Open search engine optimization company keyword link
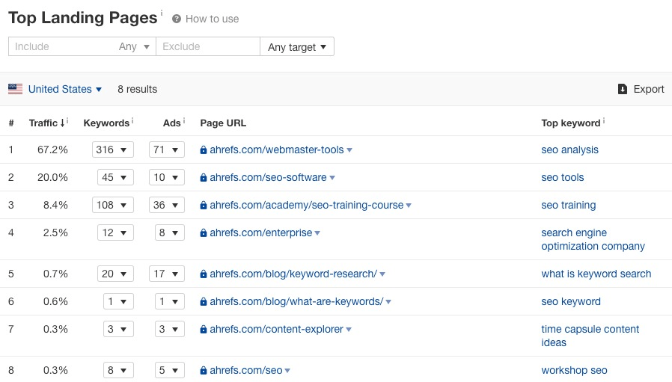The image size is (672, 382). [x=593, y=239]
